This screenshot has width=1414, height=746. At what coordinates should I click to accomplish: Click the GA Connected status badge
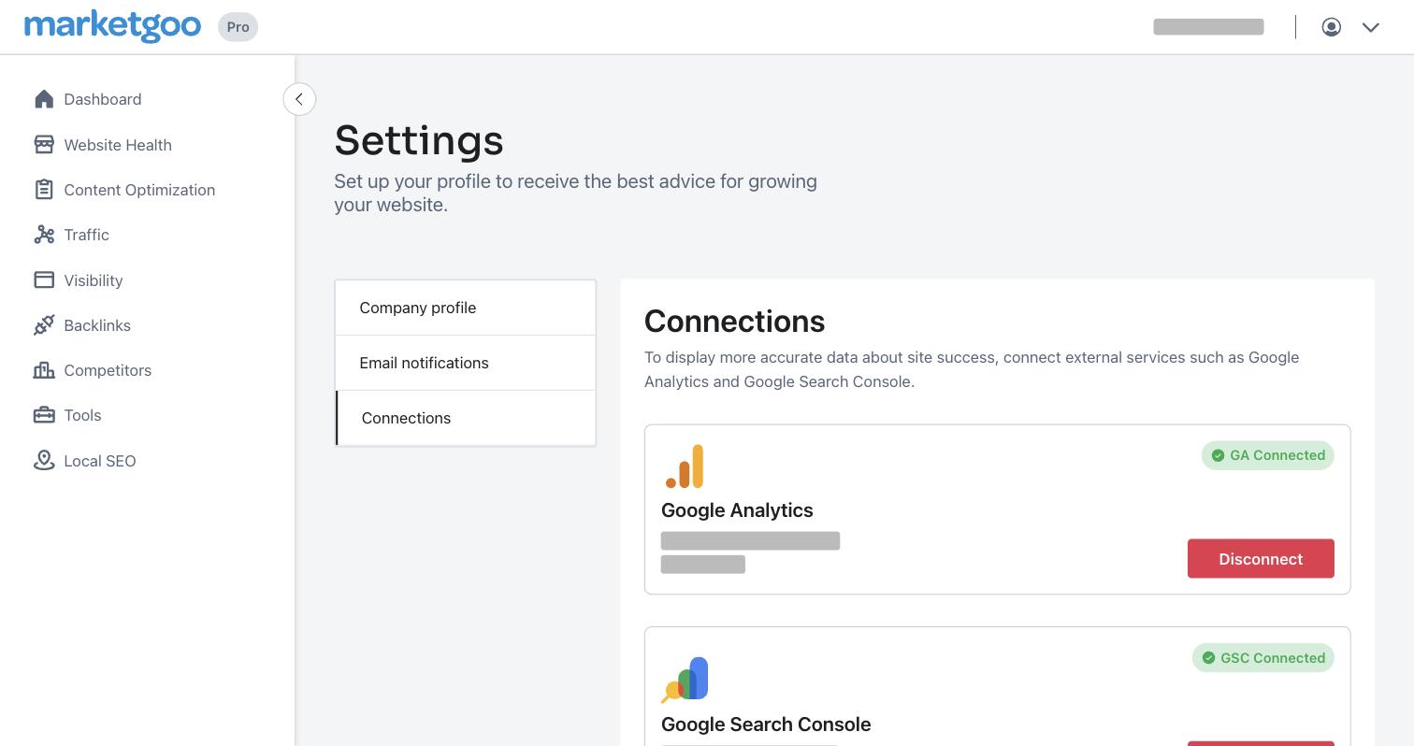(x=1268, y=455)
